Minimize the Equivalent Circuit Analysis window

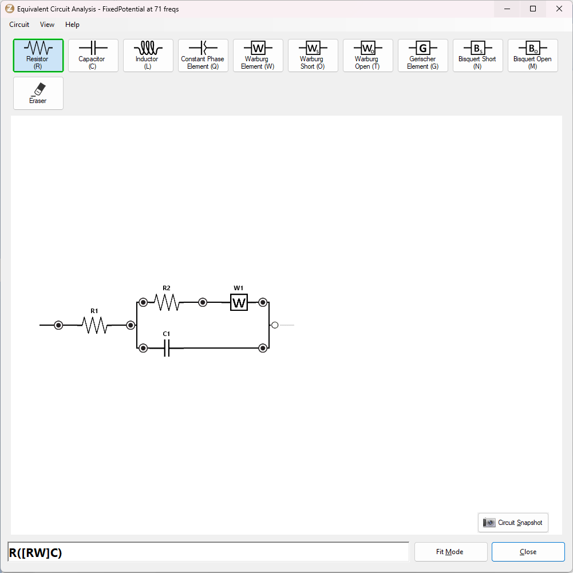(507, 9)
